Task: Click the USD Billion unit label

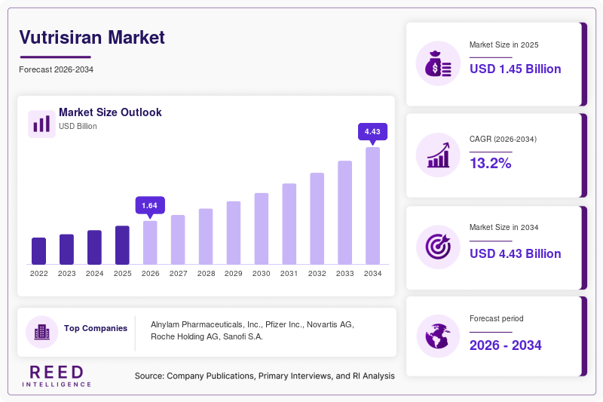Action: [78, 126]
